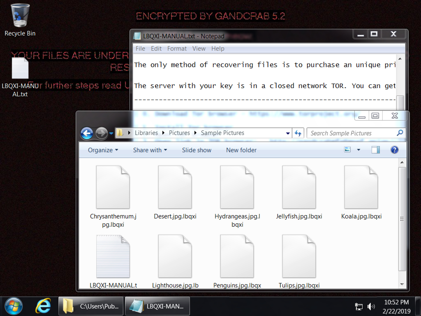Click Libraries in the breadcrumb path
The width and height of the screenshot is (421, 316).
point(146,133)
